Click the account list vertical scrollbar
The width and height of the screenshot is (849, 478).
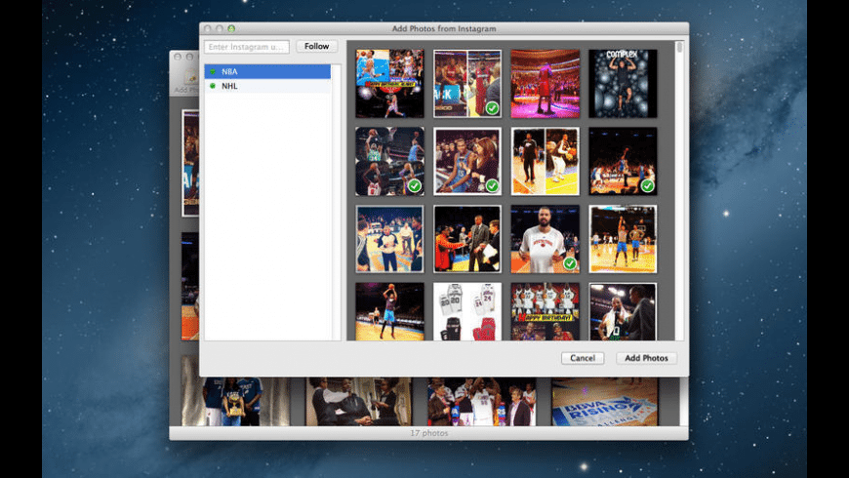pyautogui.click(x=337, y=195)
